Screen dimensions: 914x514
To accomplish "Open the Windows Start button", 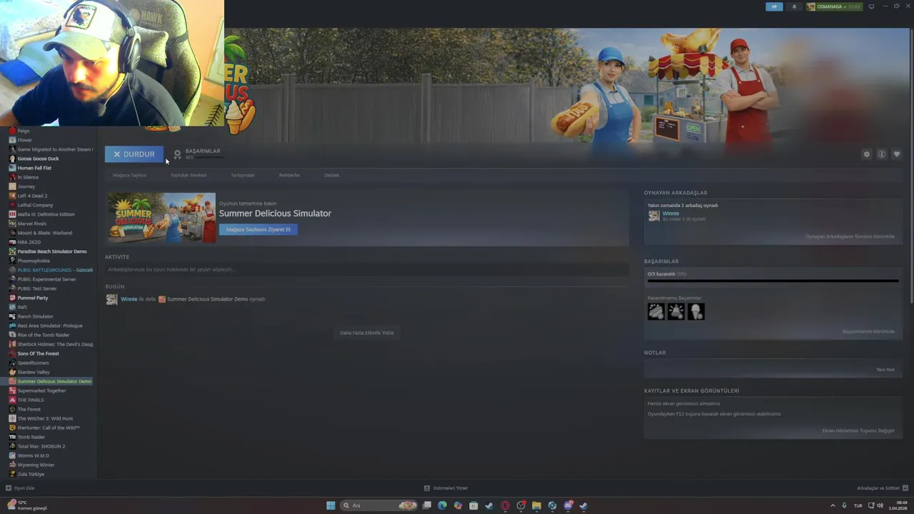I will point(331,505).
